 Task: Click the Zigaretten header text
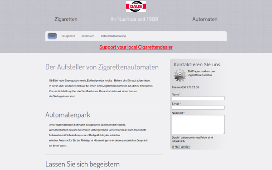(x=66, y=19)
